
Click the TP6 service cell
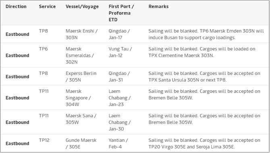[43, 49]
